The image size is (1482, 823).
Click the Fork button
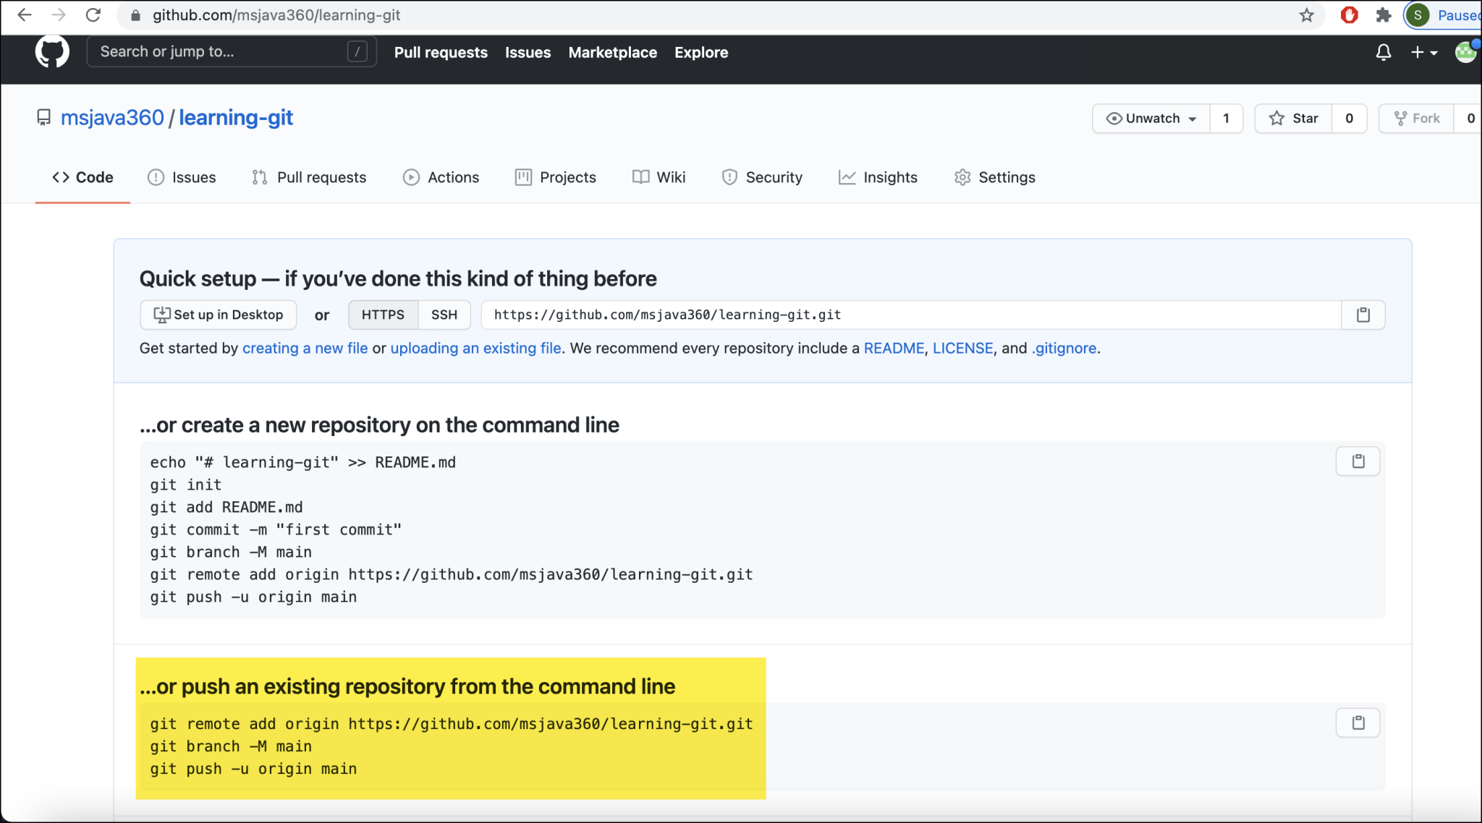1417,119
